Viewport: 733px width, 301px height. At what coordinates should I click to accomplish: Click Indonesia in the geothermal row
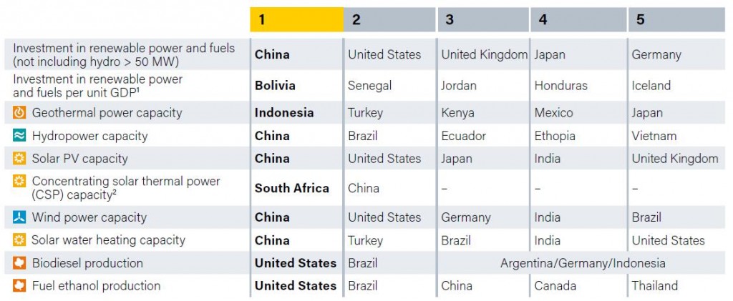coord(284,113)
